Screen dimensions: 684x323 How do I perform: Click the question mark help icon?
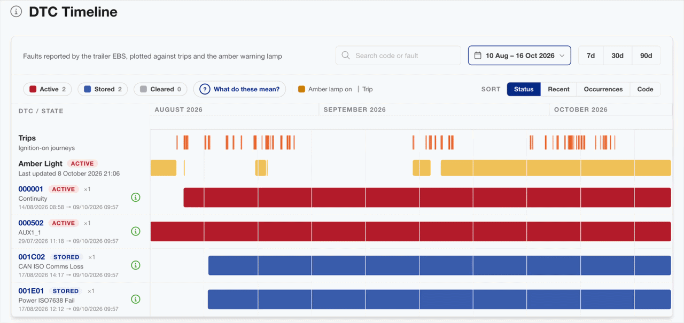pyautogui.click(x=205, y=89)
